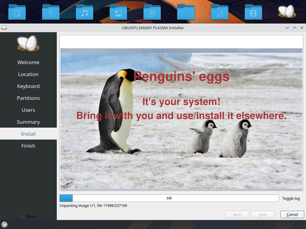Click the disabled Next button
306x229 pixels.
263,214
